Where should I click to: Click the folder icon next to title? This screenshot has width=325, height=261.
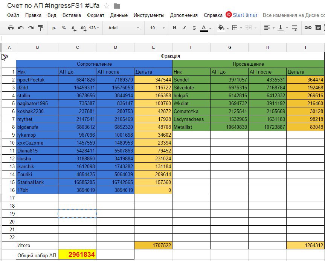click(x=117, y=6)
